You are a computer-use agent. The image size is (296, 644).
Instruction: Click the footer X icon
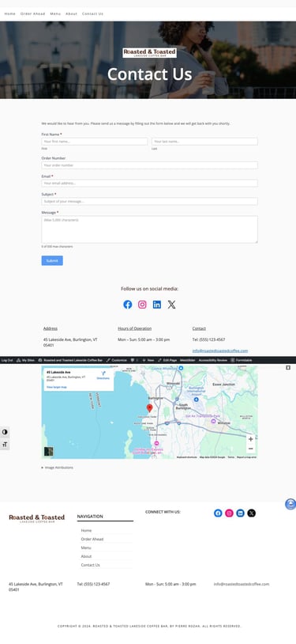[x=251, y=513]
